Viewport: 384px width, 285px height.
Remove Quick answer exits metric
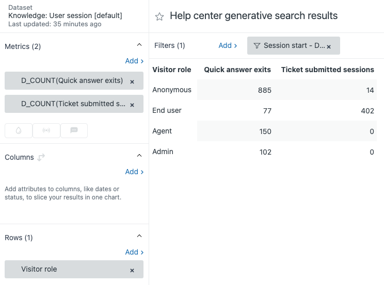point(132,81)
